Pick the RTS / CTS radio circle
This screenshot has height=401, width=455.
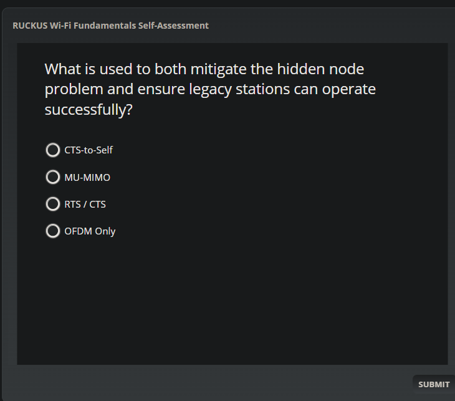coord(53,204)
